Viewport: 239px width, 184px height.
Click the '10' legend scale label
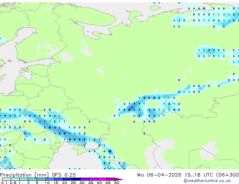[x=47, y=182]
